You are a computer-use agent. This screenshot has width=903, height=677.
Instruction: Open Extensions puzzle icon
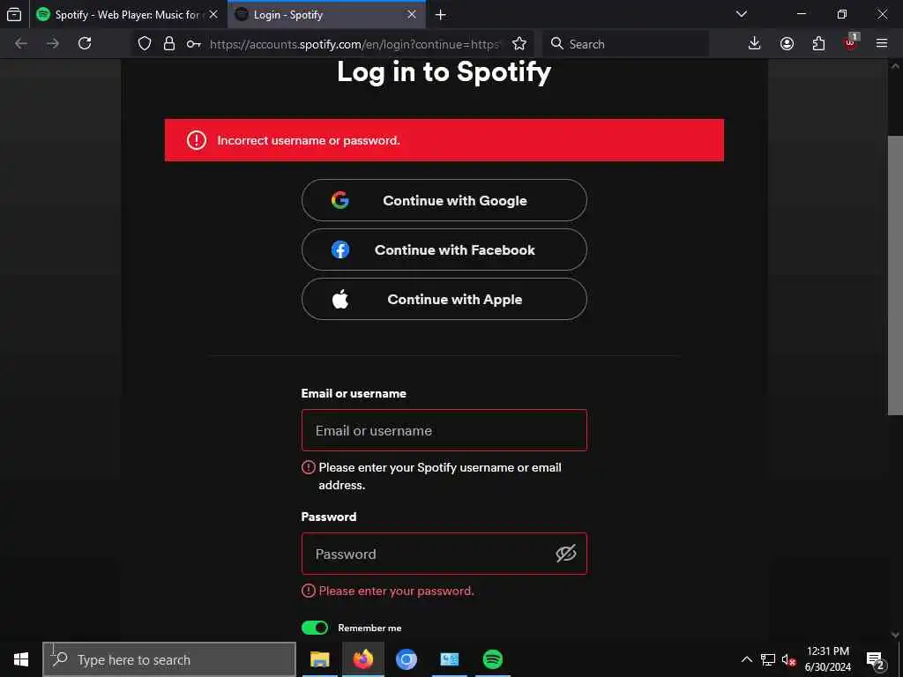[x=818, y=44]
